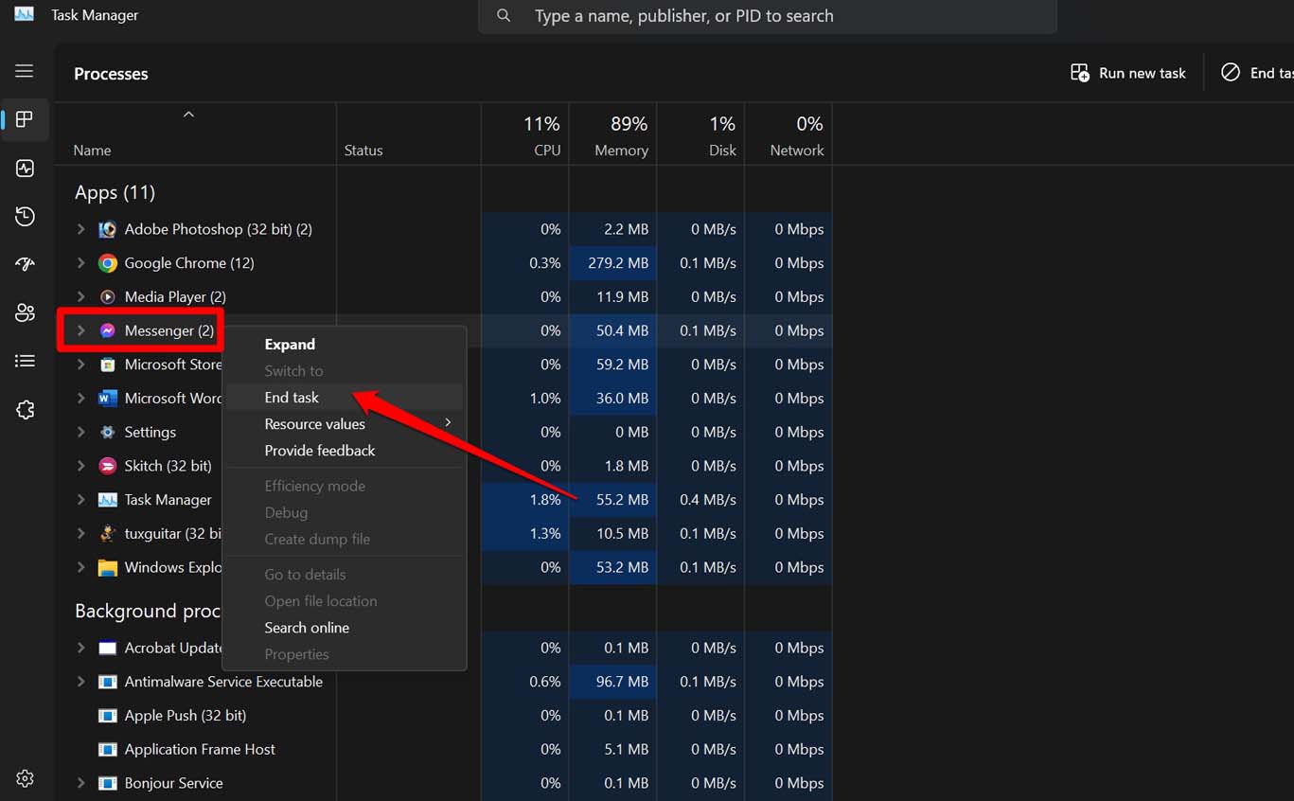This screenshot has height=801, width=1294.
Task: Click the Bonjour Service process icon
Action: pos(108,783)
